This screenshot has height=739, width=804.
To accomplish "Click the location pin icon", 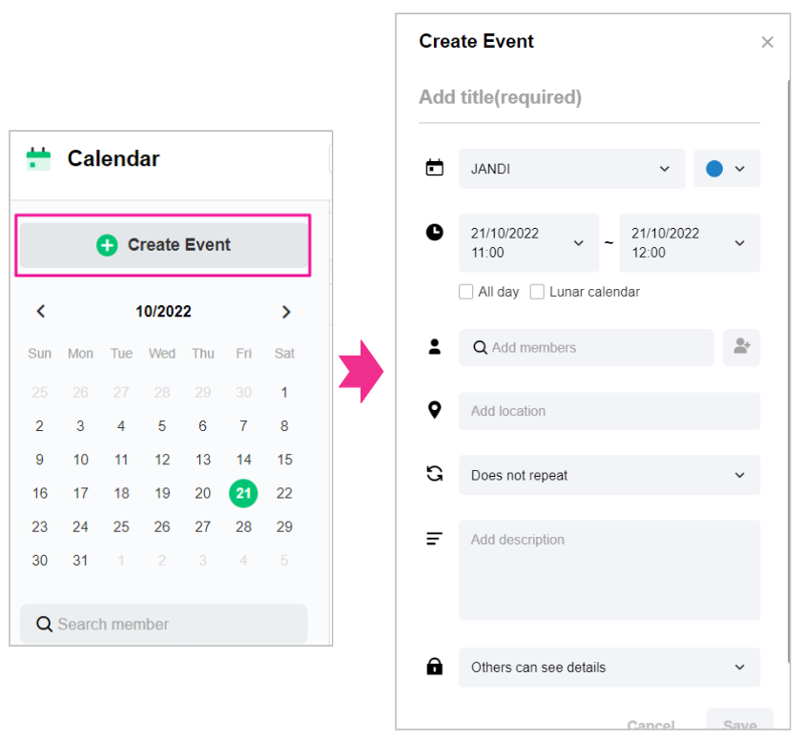I will pos(435,411).
